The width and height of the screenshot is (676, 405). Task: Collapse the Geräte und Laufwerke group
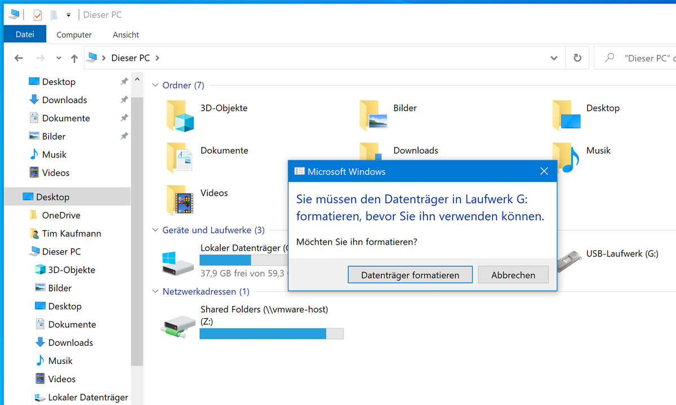point(155,230)
